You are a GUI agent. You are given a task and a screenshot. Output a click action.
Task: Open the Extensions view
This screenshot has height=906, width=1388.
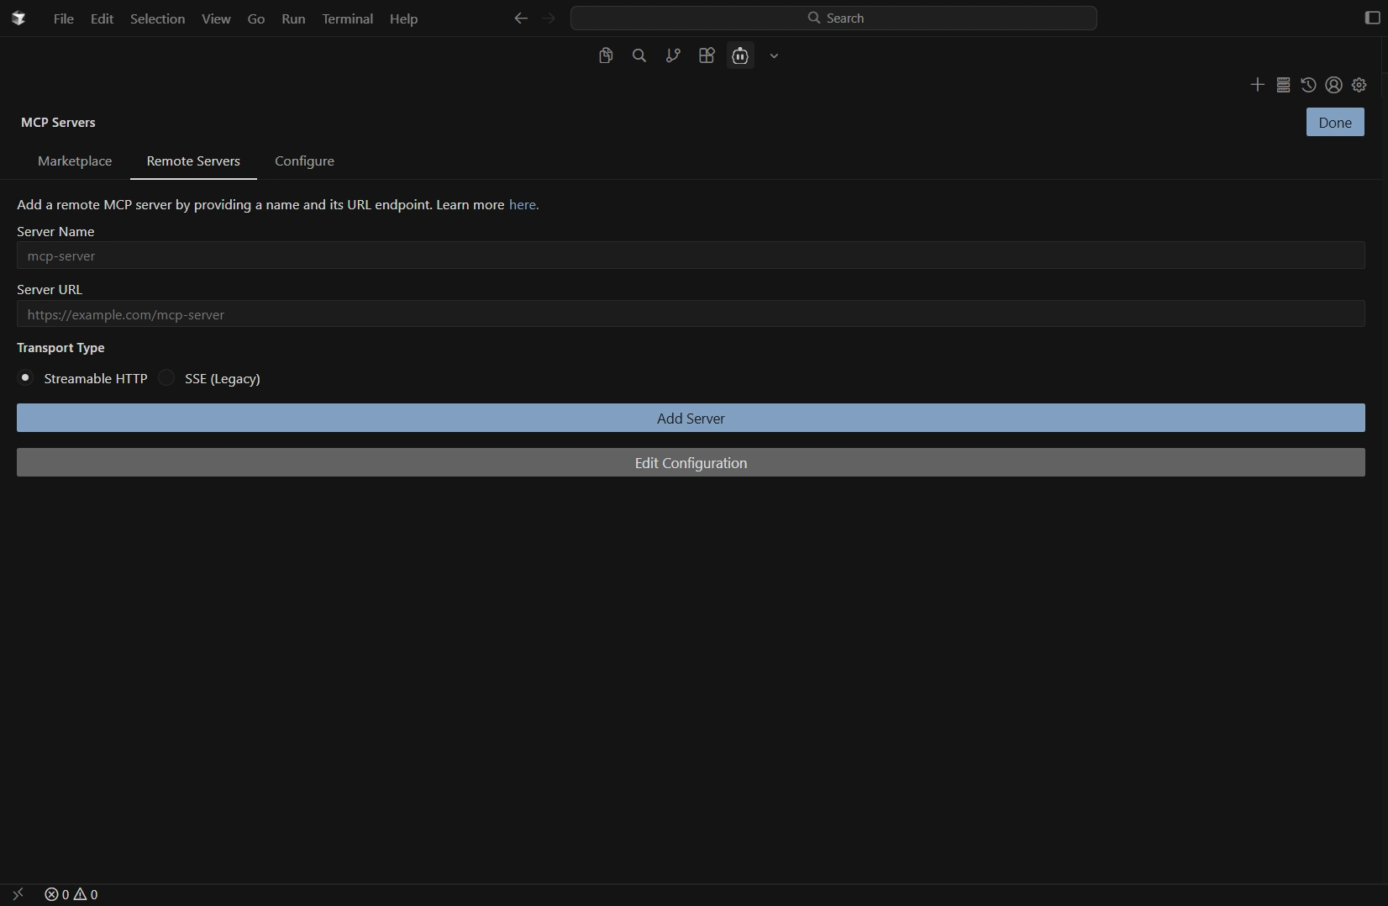tap(707, 55)
